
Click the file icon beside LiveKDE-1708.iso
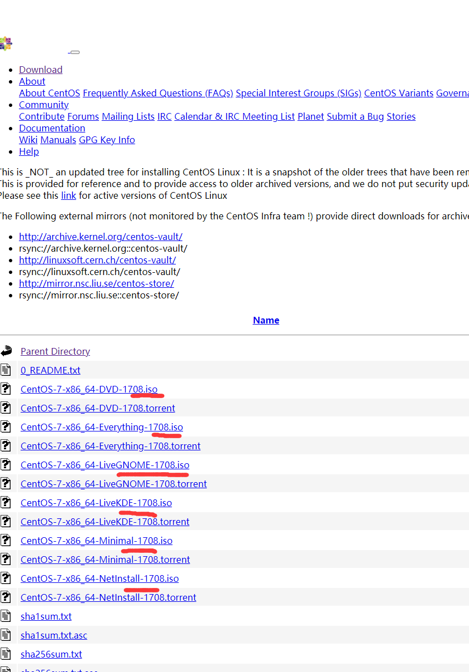pos(6,502)
